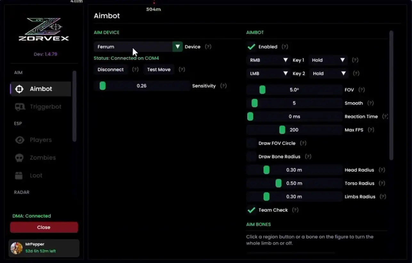
Task: Open the Loot box icon
Action: point(19,175)
